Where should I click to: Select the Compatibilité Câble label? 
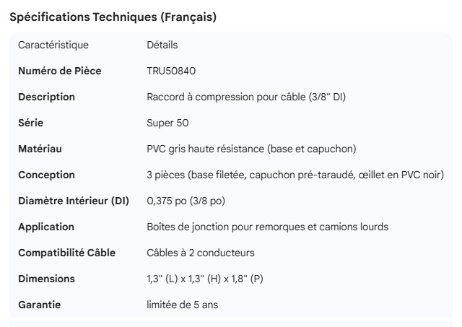(66, 253)
